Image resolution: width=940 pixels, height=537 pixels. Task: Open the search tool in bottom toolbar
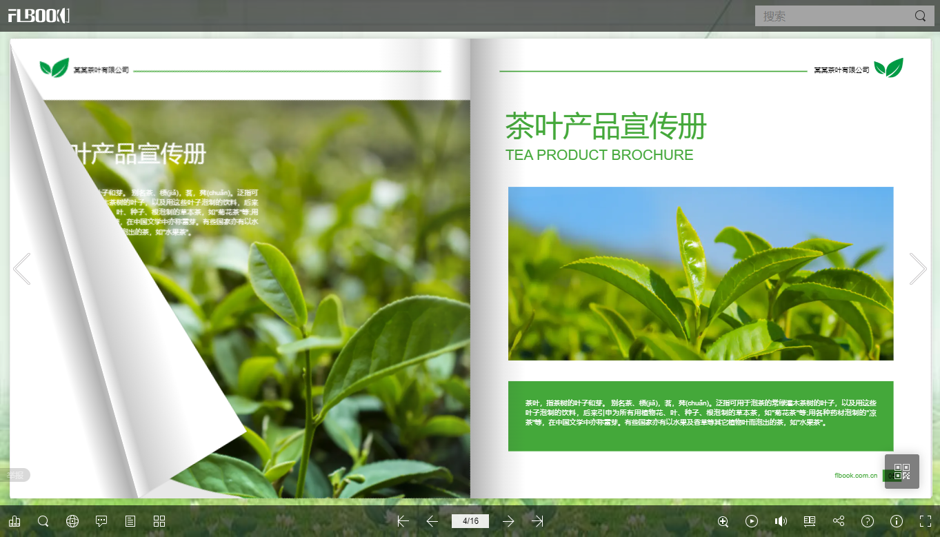pos(43,521)
